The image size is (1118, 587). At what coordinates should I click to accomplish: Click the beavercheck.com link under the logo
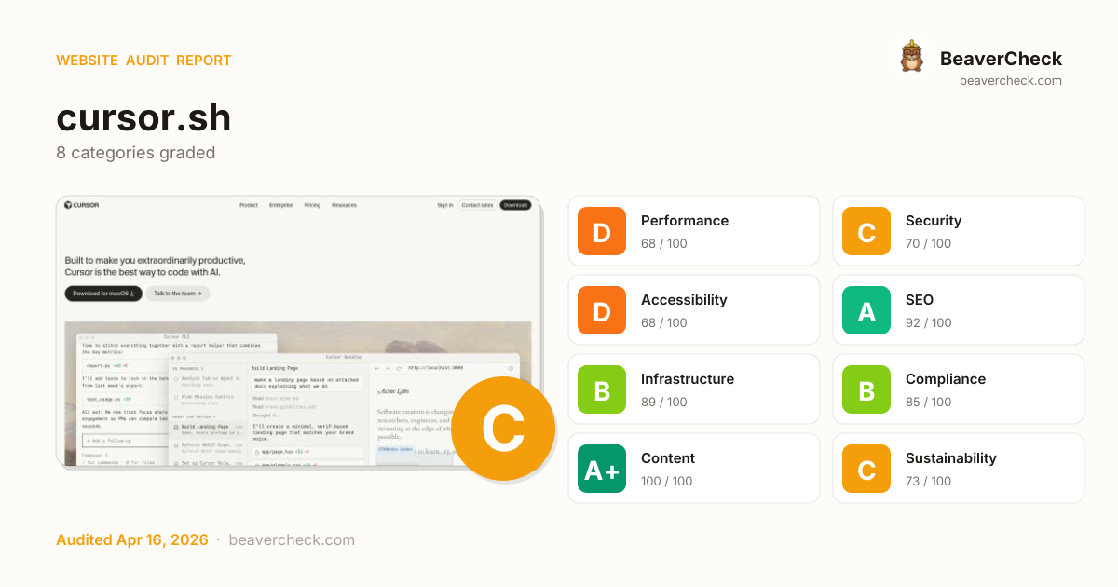point(1010,81)
